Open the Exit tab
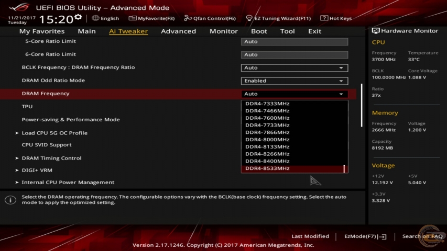The height and width of the screenshot is (251, 447). (x=314, y=31)
